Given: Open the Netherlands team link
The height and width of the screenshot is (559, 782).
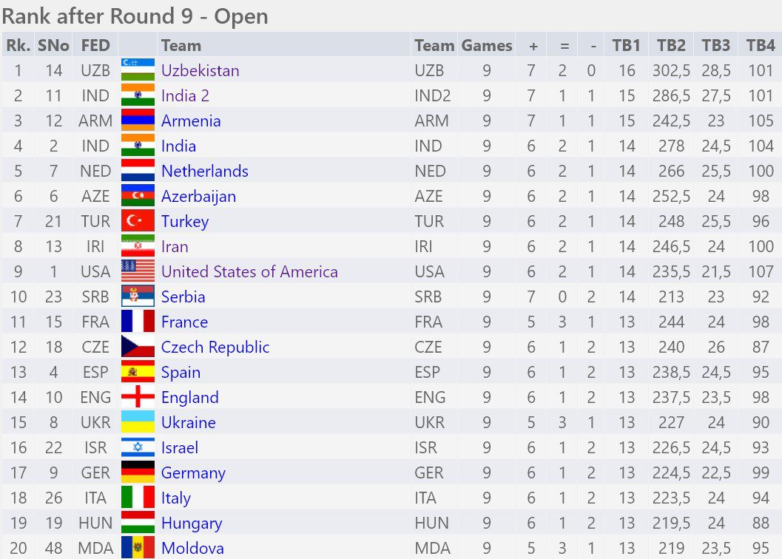Looking at the screenshot, I should [x=204, y=171].
